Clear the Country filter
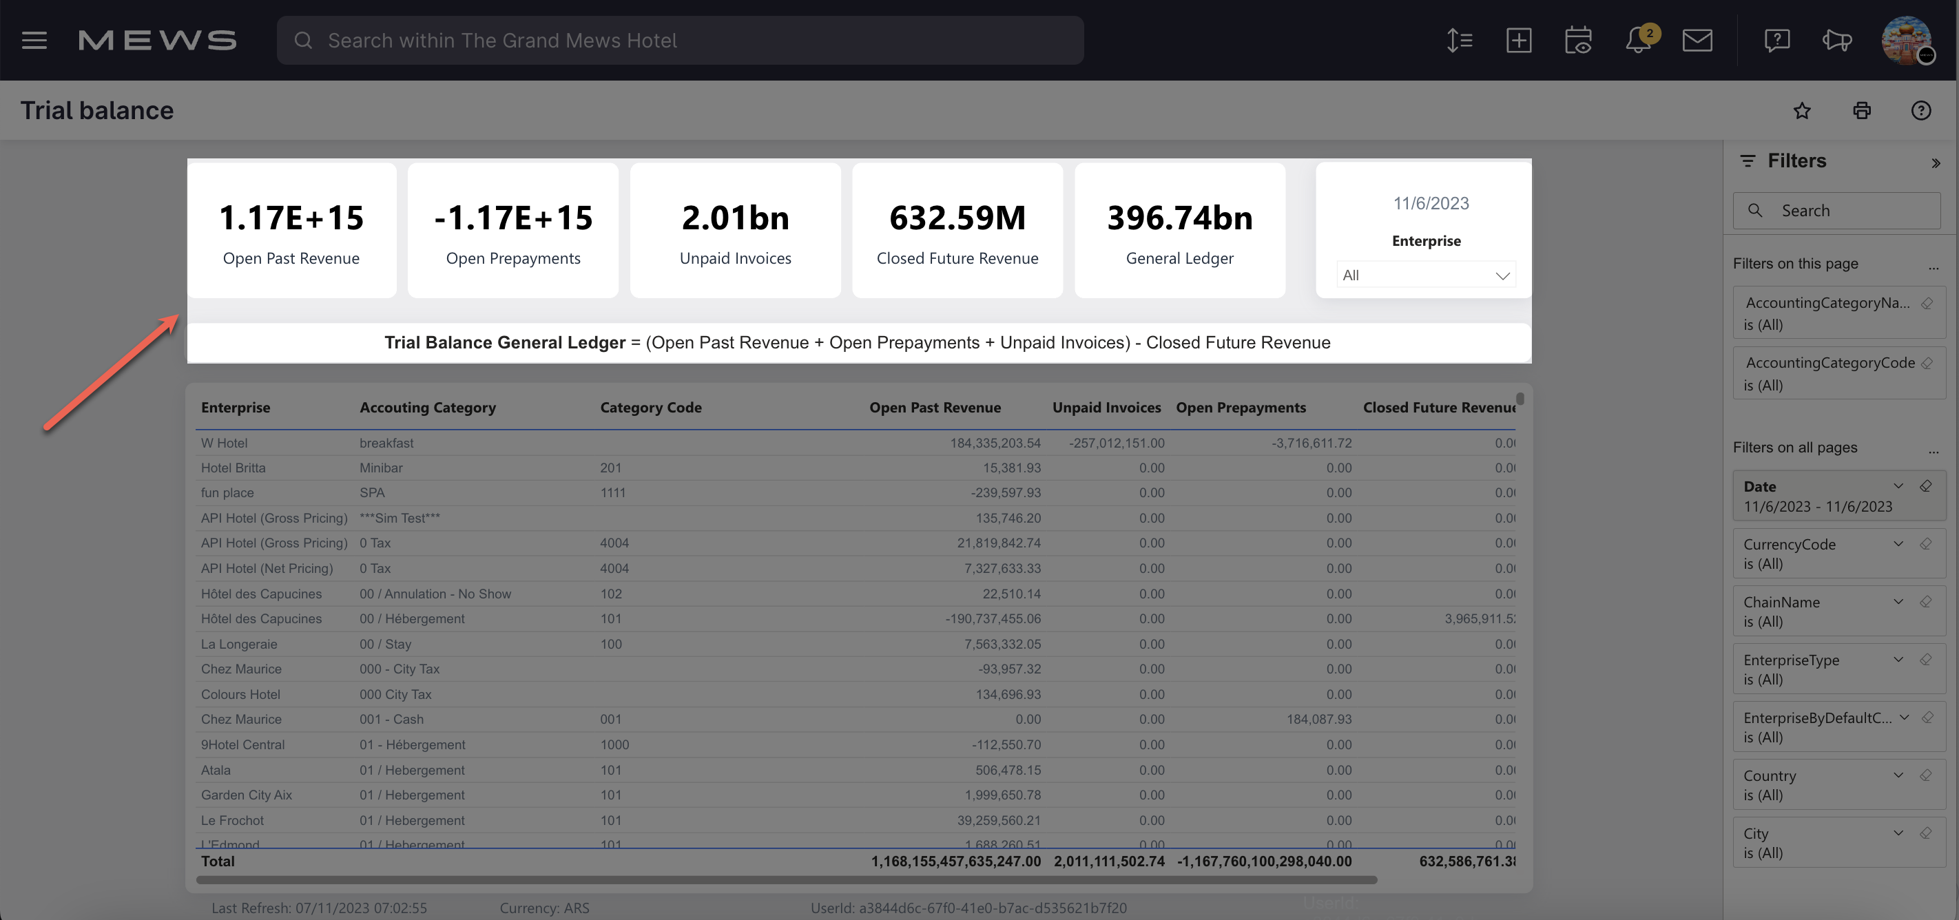 (1925, 775)
